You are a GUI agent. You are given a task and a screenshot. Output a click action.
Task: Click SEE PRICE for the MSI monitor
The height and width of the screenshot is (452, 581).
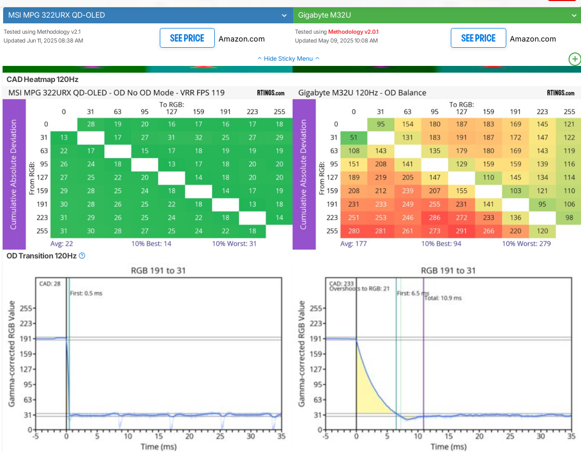pos(187,38)
